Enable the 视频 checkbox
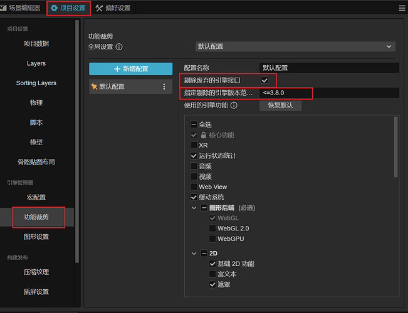Viewport: 408px width, 313px height. (x=194, y=177)
